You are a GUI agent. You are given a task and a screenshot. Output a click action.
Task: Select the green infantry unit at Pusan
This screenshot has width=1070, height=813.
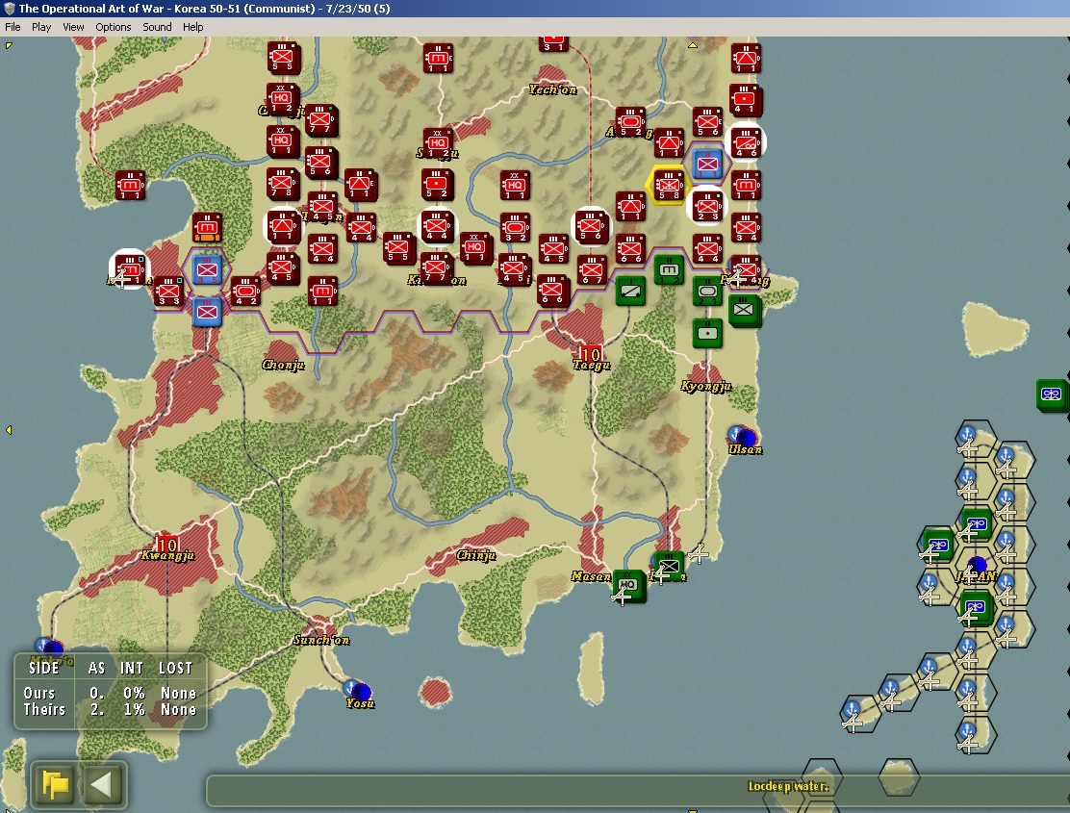click(x=670, y=566)
